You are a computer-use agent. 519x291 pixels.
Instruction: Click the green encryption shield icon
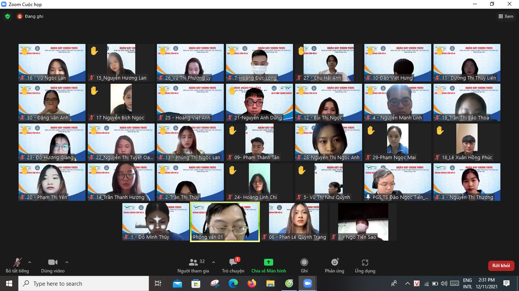point(8,16)
